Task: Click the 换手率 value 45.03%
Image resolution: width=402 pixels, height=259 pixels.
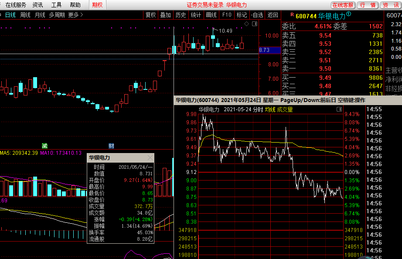Action: point(145,232)
